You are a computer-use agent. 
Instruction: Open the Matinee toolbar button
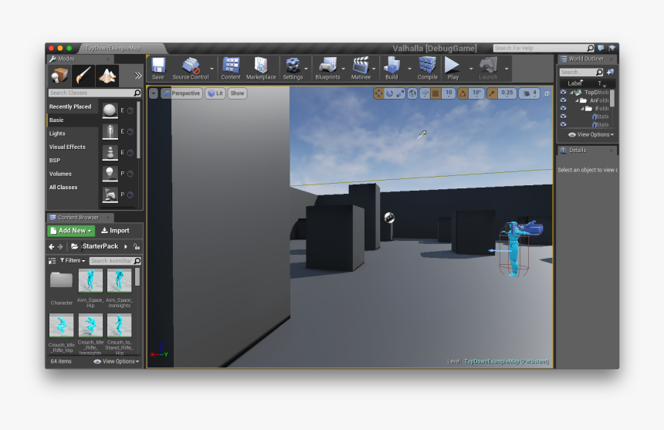361,68
